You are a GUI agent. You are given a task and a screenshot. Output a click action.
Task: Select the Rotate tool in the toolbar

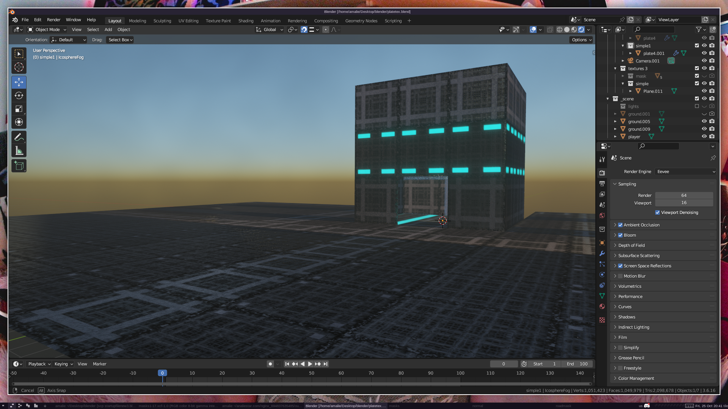19,96
